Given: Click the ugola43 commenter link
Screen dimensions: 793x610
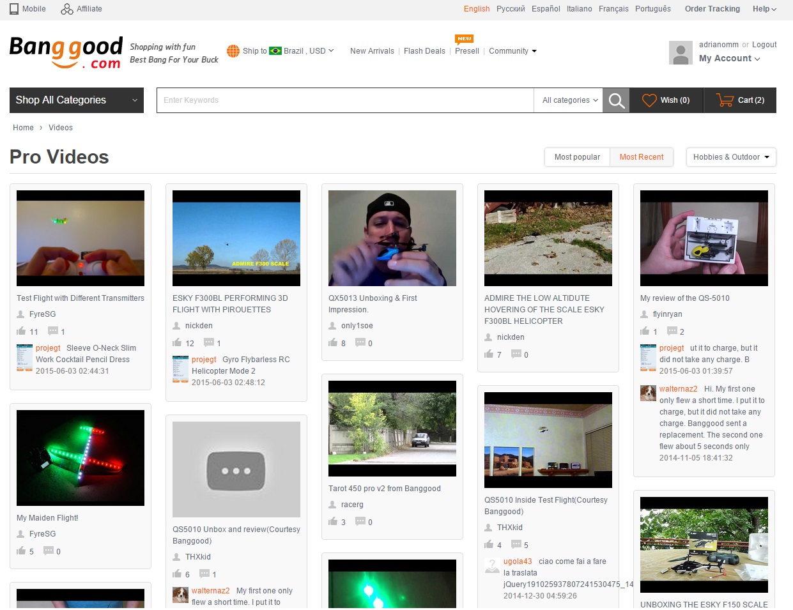Looking at the screenshot, I should pos(518,561).
